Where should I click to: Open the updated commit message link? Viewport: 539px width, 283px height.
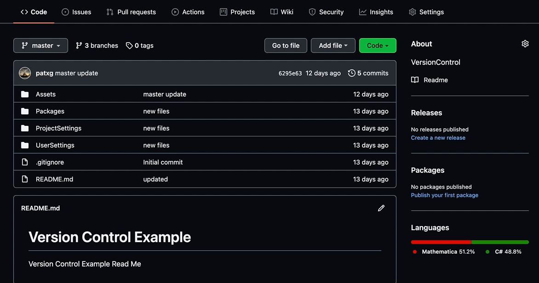point(155,179)
